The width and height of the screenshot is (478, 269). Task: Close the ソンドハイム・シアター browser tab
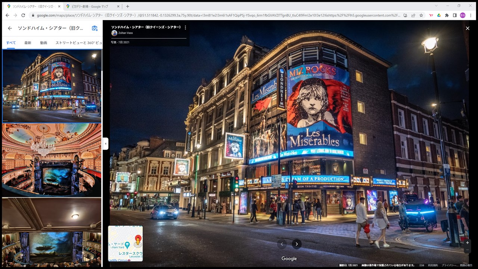point(59,6)
